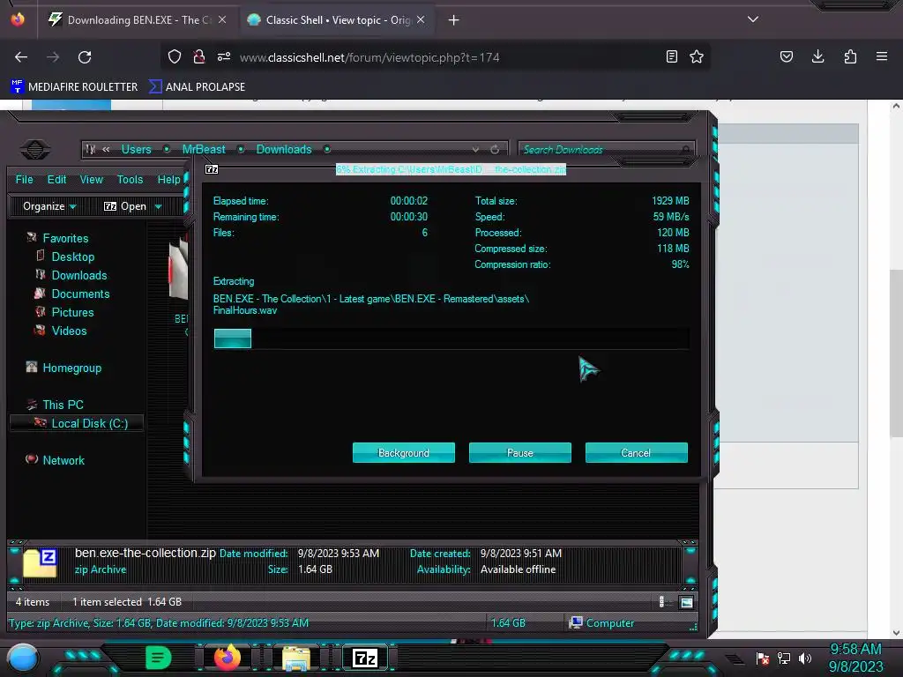903x677 pixels.
Task: Switch to Classic Shell View topic tab
Action: (x=338, y=19)
